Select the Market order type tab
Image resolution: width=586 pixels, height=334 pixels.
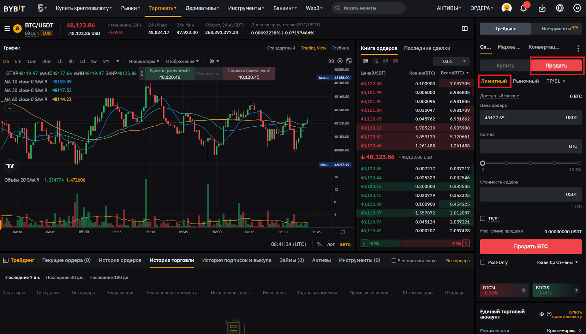(x=526, y=81)
